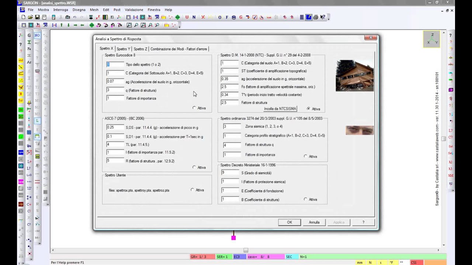Activate Decreto Ministeriale 16-1-1996 spectrum
The width and height of the screenshot is (472, 265).
[305, 199]
